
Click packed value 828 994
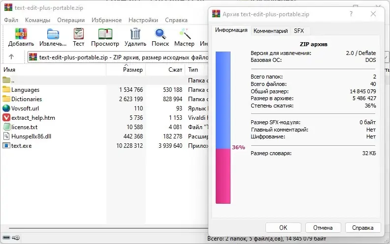point(173,99)
